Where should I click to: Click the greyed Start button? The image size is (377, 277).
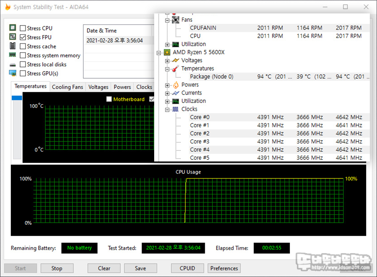[x=21, y=268]
